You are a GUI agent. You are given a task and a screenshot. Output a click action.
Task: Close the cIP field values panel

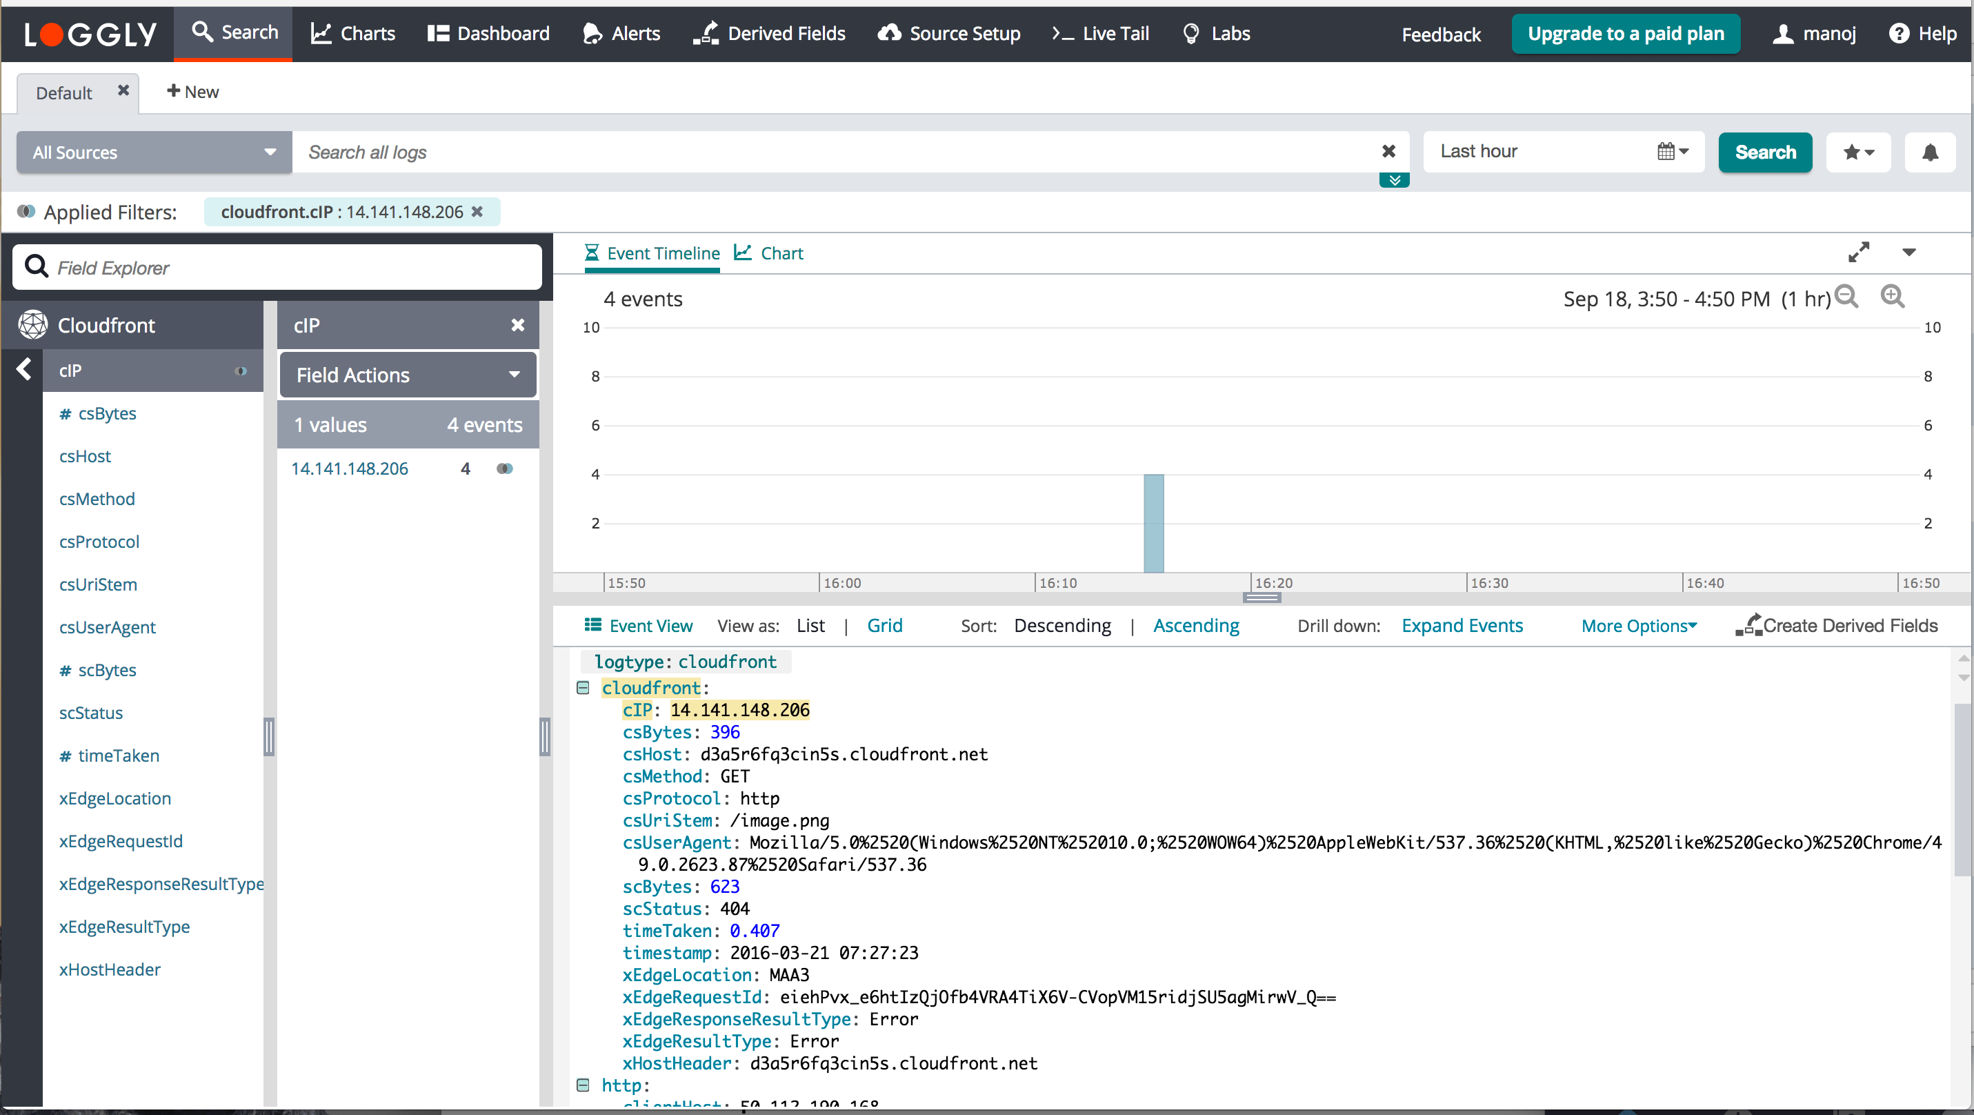point(517,325)
